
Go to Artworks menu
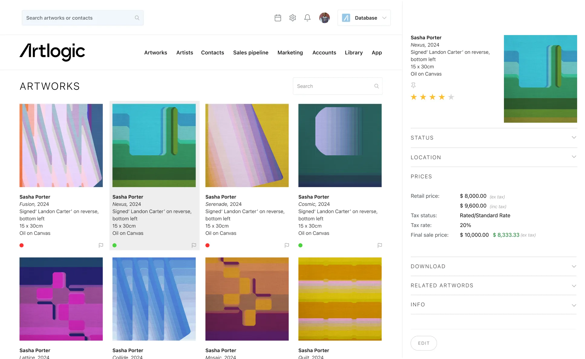click(x=155, y=53)
